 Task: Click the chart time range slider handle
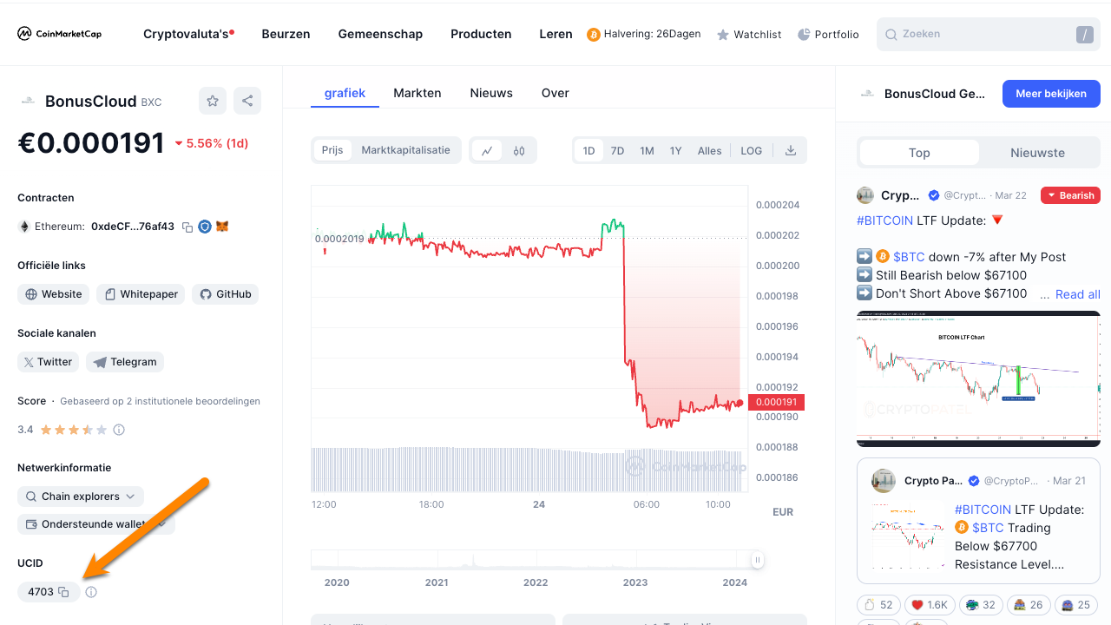click(757, 560)
